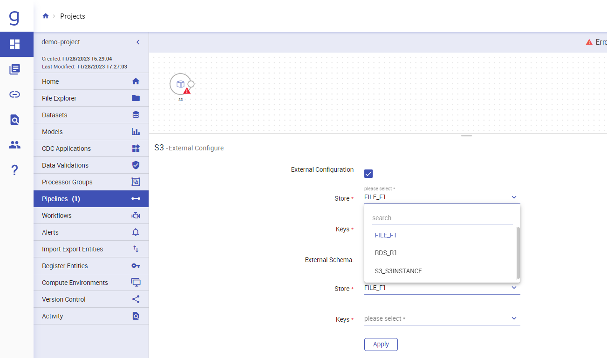Click the search field in store dropdown
This screenshot has width=607, height=358.
tap(442, 218)
